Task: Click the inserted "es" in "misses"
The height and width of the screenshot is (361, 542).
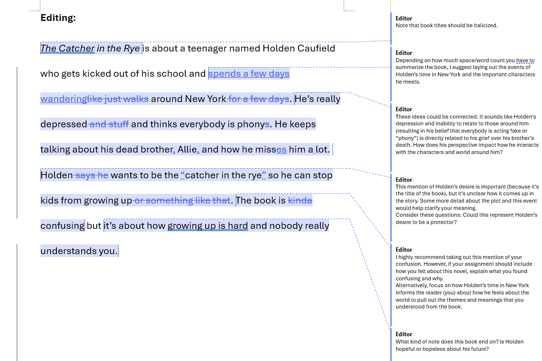Action: click(x=281, y=150)
